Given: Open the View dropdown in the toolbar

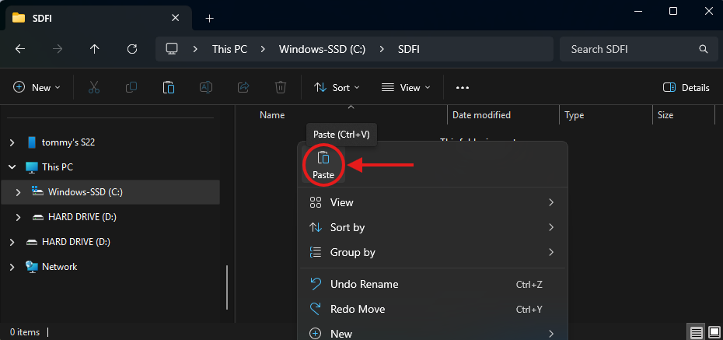Looking at the screenshot, I should pos(406,88).
